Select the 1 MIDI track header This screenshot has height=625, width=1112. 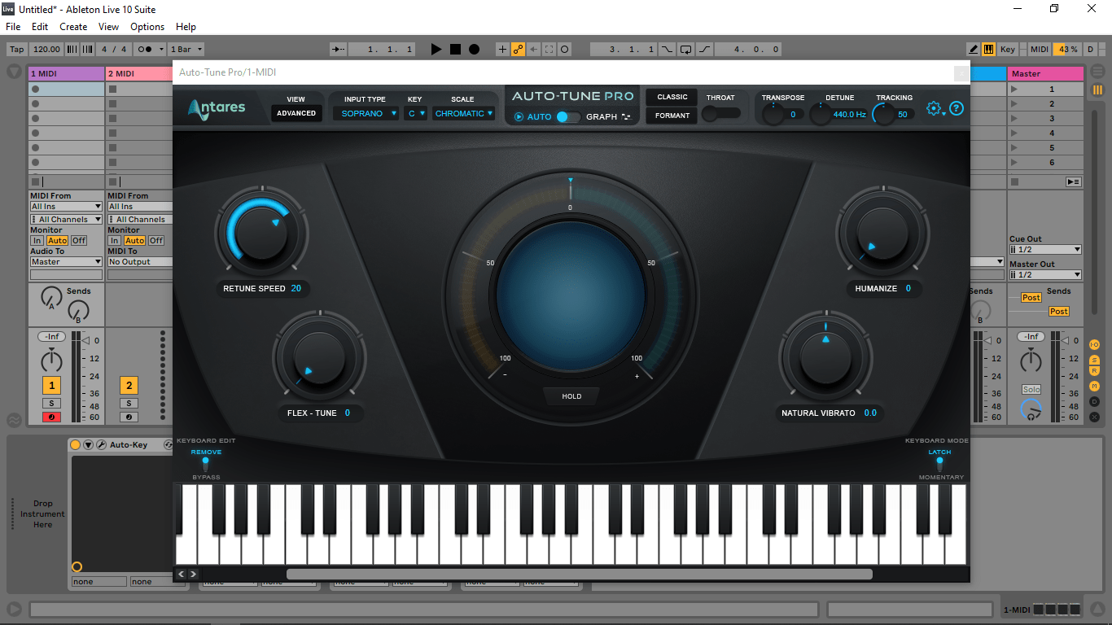pyautogui.click(x=67, y=73)
